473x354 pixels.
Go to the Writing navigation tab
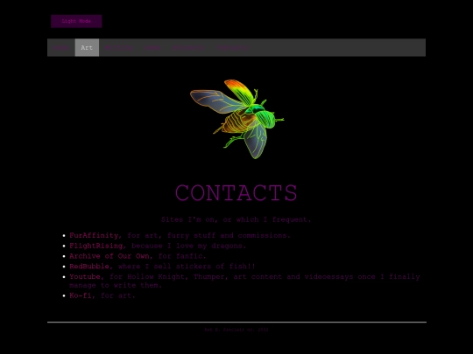[x=119, y=47]
